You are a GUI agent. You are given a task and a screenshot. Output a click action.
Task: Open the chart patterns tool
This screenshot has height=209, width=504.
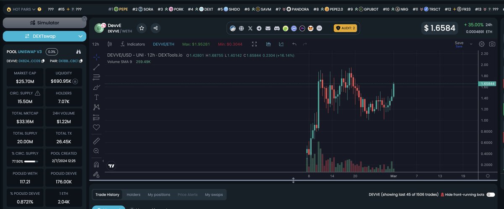click(x=96, y=107)
